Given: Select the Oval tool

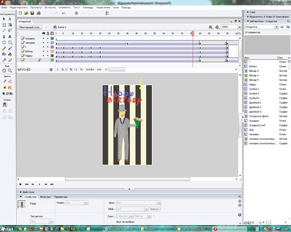Looking at the screenshot, I should [x=4, y=42].
